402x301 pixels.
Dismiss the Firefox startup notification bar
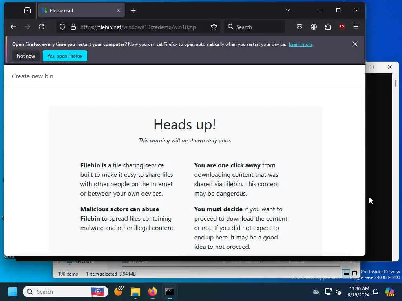pyautogui.click(x=355, y=44)
